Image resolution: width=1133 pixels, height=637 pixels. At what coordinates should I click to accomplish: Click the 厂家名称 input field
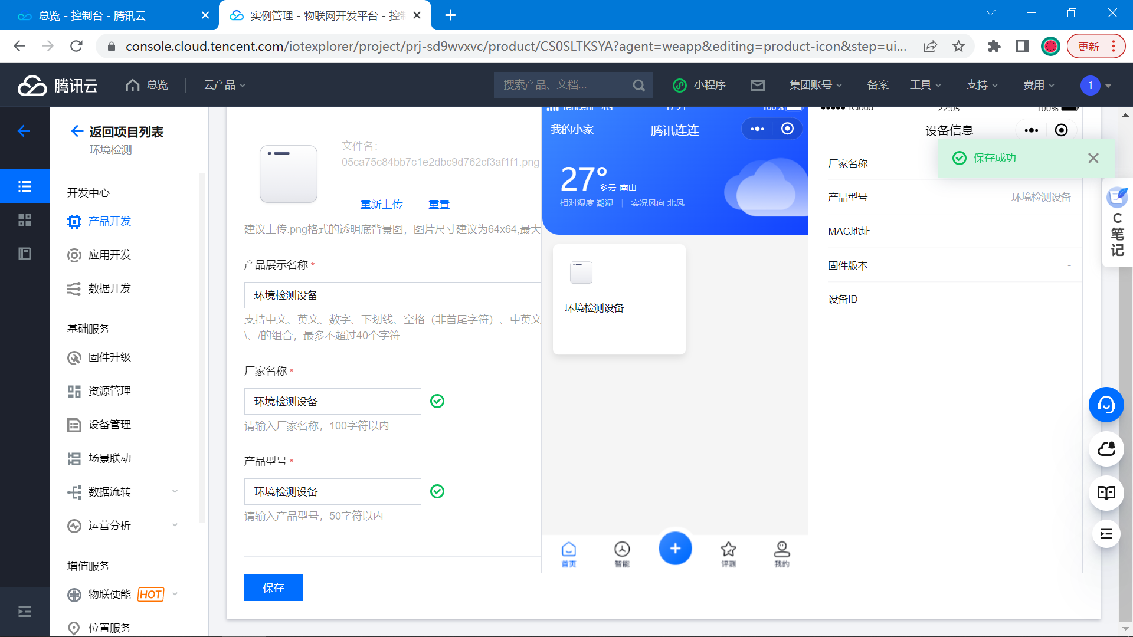tap(332, 401)
